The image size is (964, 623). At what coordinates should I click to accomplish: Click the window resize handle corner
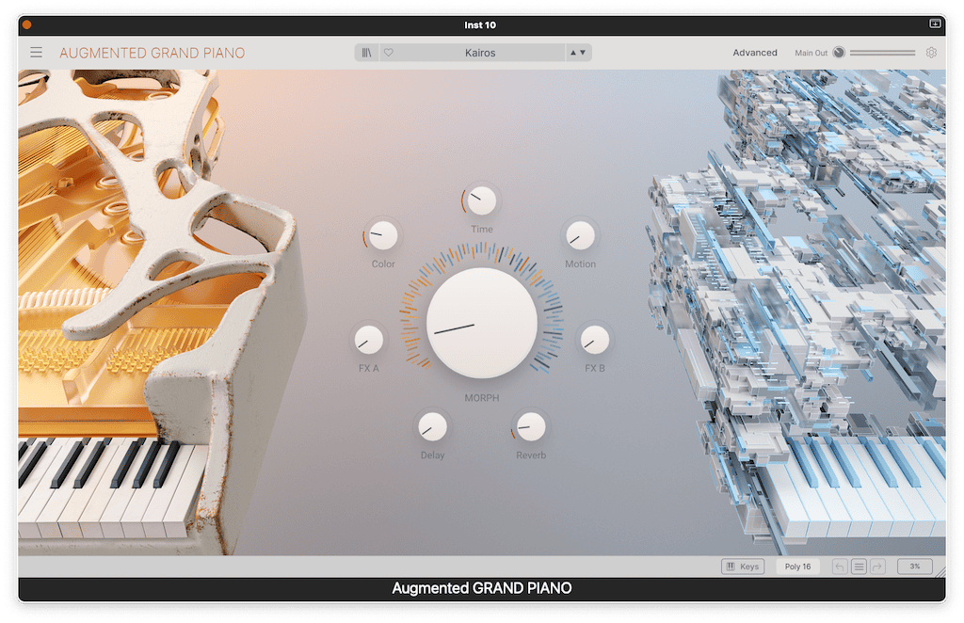pos(940,572)
